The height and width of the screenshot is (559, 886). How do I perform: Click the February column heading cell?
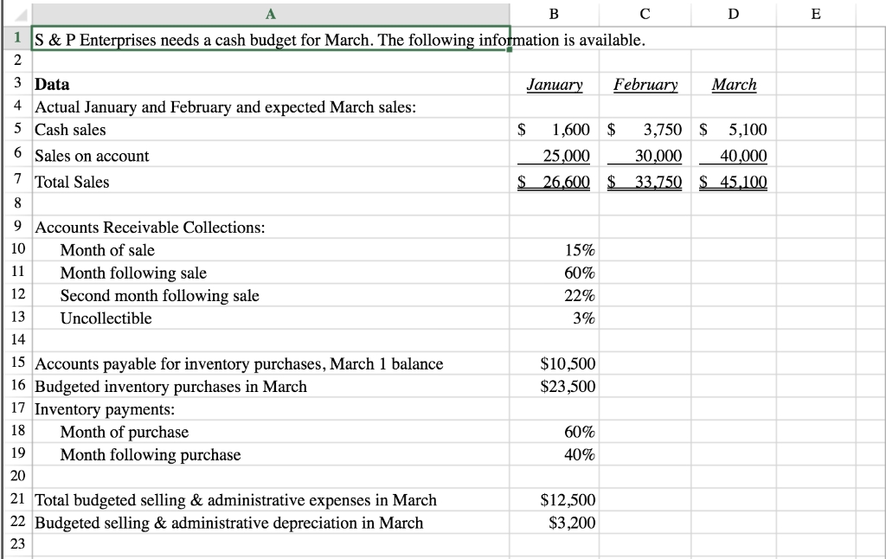[x=645, y=84]
